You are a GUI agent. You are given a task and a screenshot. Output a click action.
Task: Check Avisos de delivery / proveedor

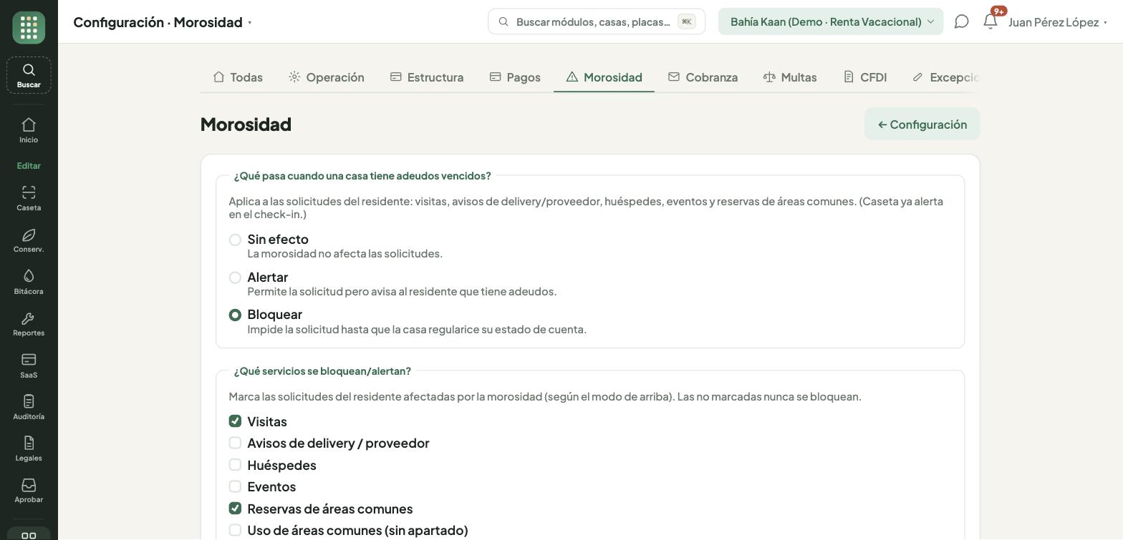coord(235,443)
